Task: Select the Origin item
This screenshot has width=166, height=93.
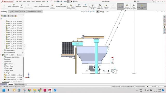Action: click(7, 73)
